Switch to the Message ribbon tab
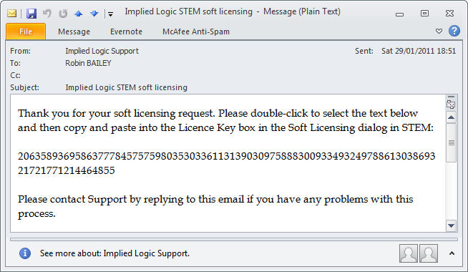 pos(74,31)
